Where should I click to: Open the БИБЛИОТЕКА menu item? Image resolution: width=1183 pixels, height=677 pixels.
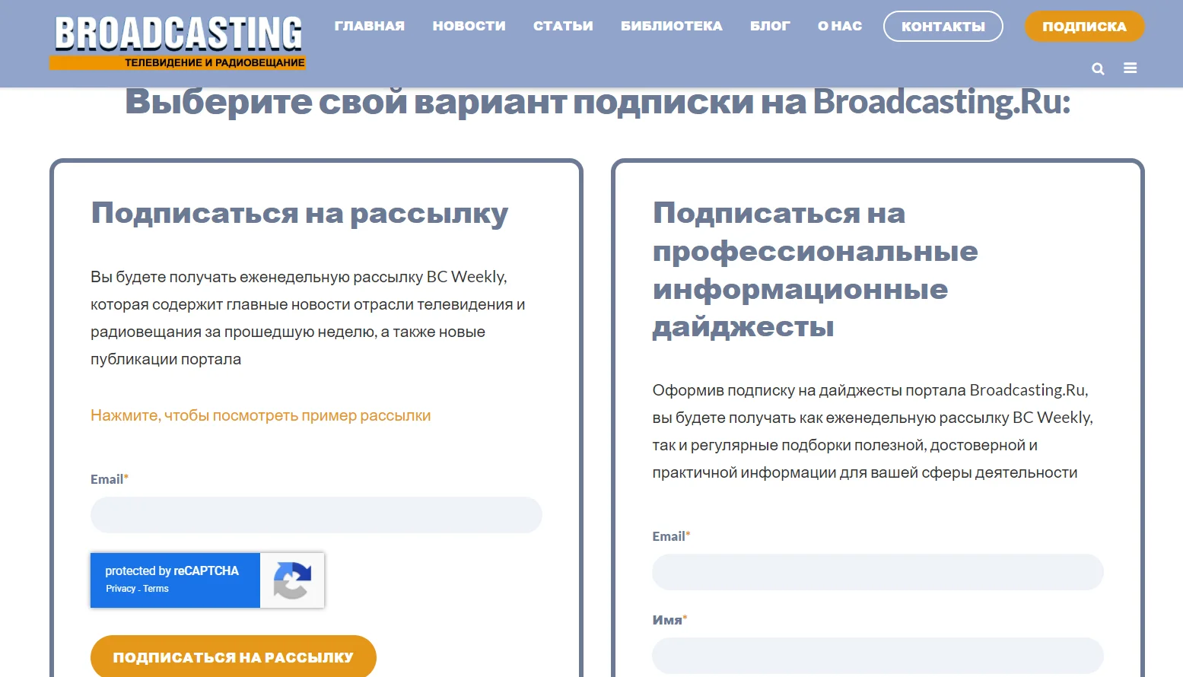coord(672,26)
